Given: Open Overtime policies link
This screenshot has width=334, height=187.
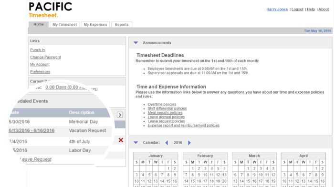Looking at the screenshot, I should [x=162, y=104].
